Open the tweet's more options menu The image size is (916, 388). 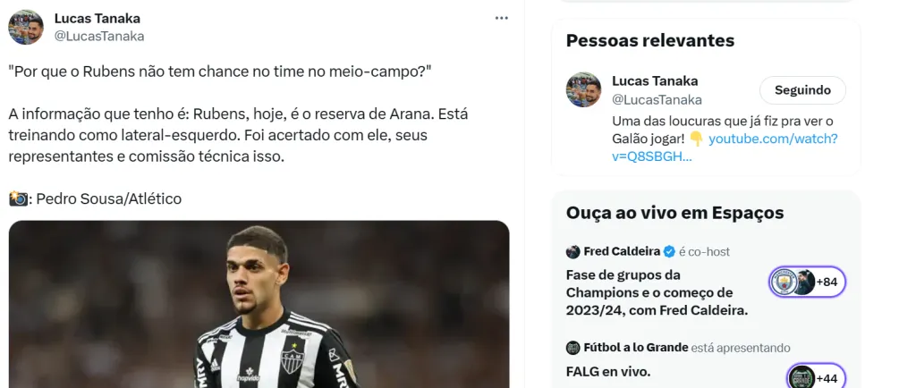(x=502, y=19)
